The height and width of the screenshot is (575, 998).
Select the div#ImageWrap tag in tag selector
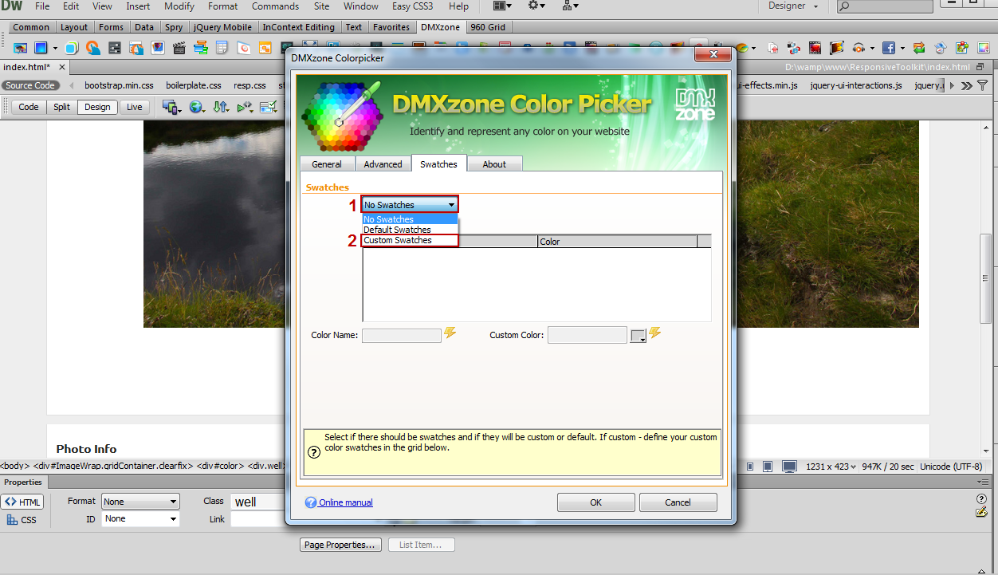pos(113,466)
